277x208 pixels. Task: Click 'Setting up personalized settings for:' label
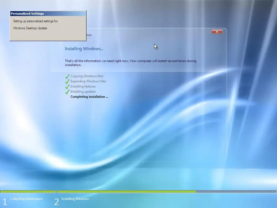36,21
